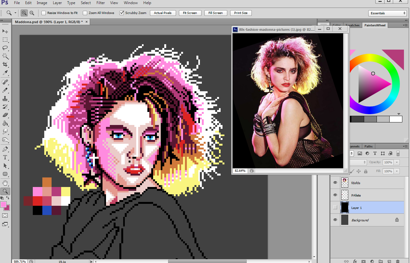Select the Eraser tool

pyautogui.click(x=5, y=115)
